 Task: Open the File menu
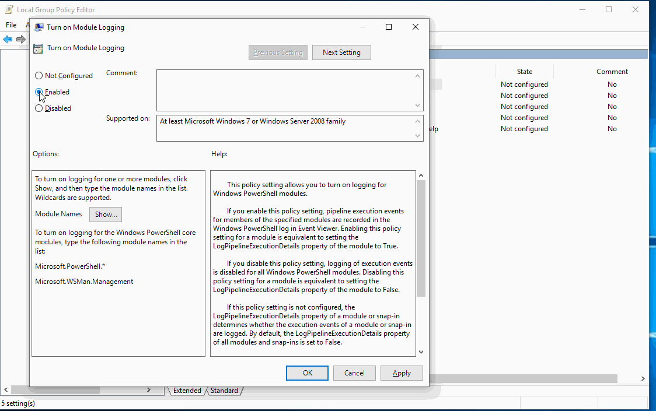tap(11, 24)
